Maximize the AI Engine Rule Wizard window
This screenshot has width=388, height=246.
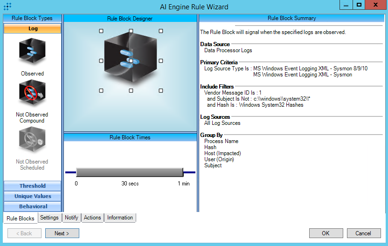359,5
